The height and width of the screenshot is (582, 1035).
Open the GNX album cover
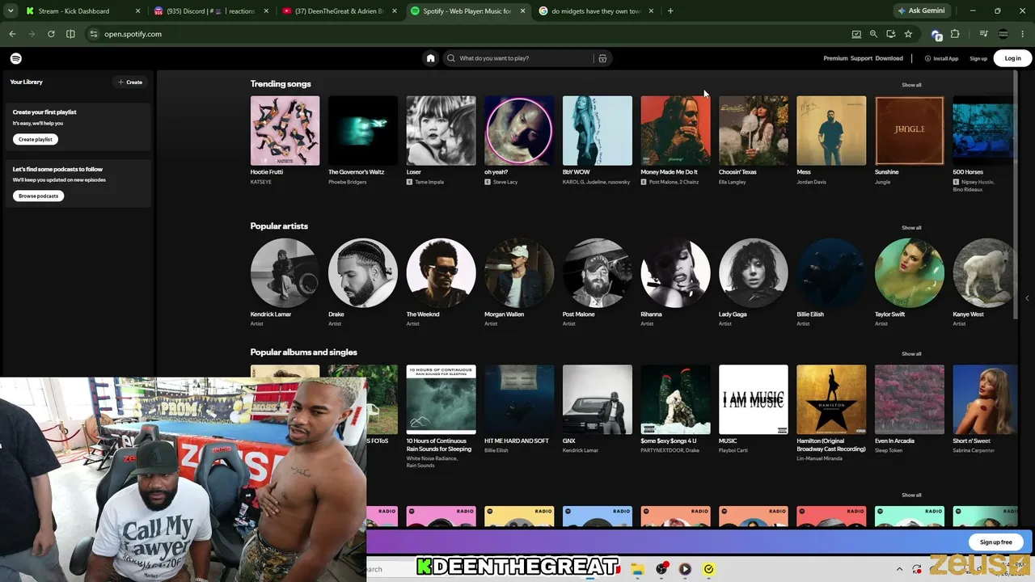tap(597, 399)
